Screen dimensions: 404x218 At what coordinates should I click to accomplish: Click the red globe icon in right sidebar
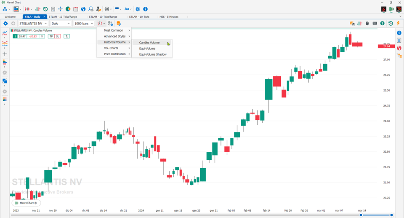pyautogui.click(x=399, y=48)
